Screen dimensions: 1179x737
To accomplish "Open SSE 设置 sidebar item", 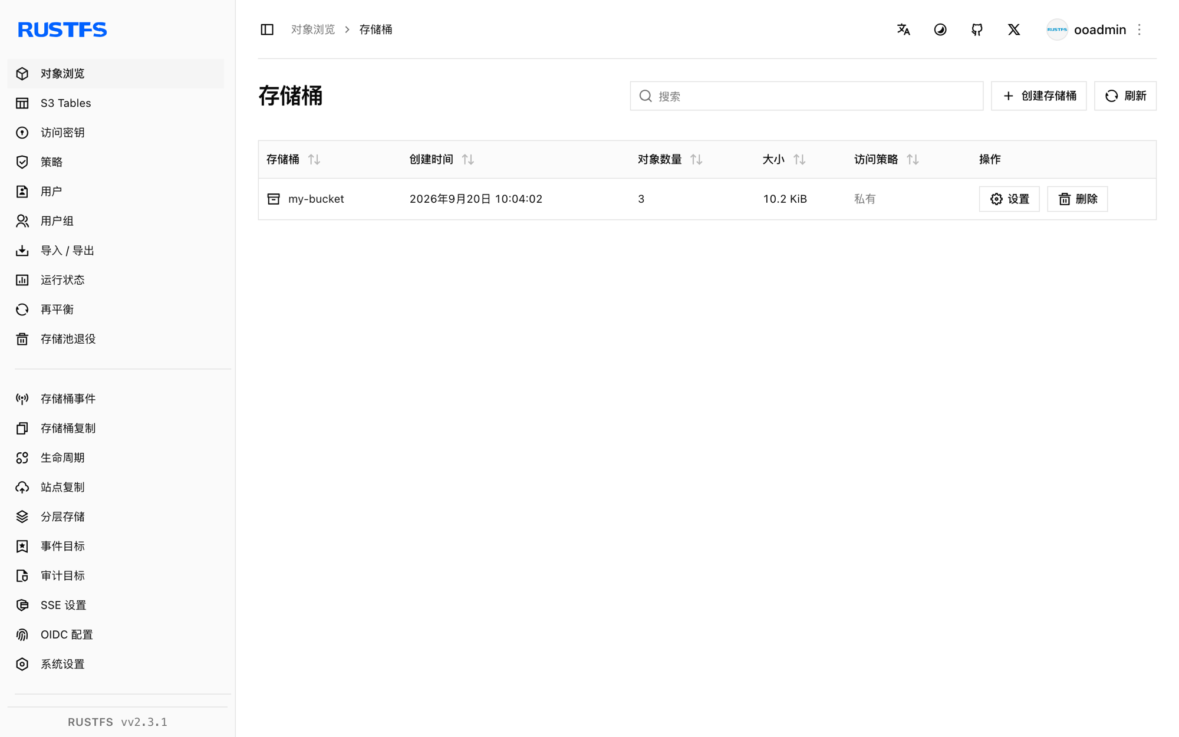I will tap(116, 606).
